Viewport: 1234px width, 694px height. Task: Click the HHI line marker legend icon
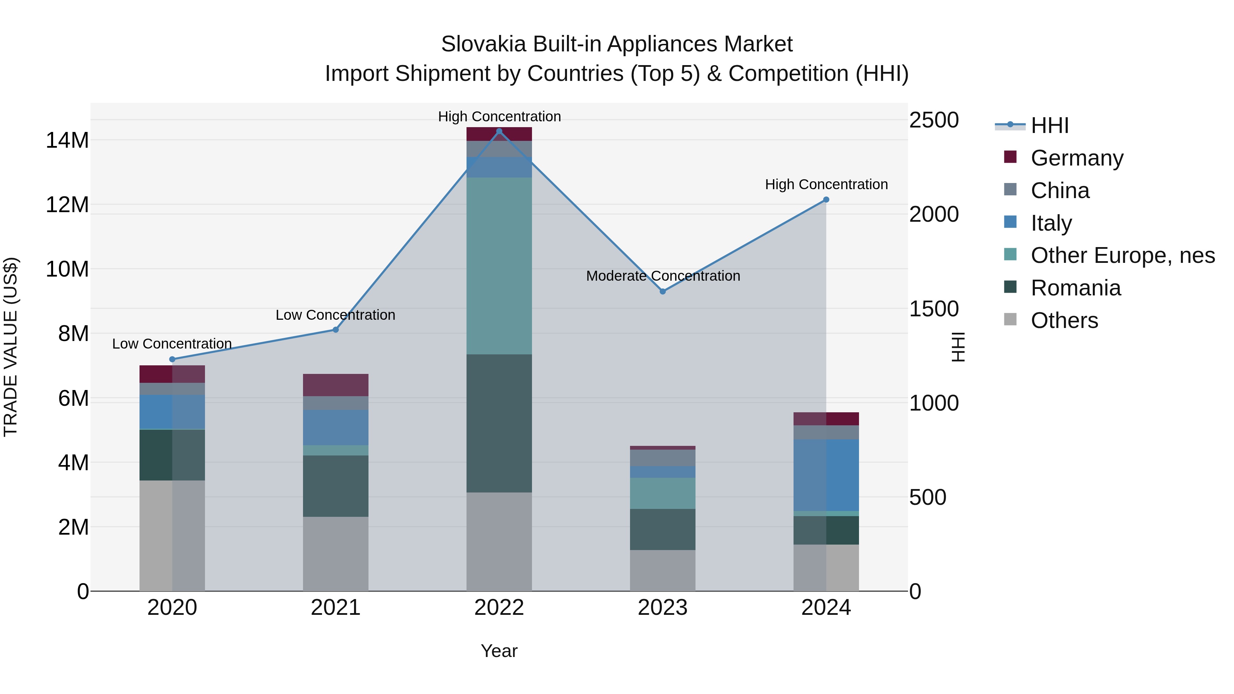coord(1010,125)
